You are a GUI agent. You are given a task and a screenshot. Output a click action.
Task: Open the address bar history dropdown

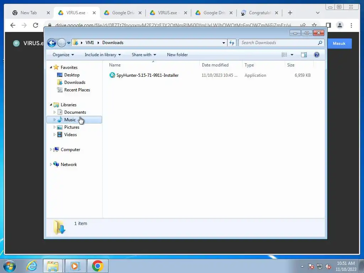(x=224, y=43)
